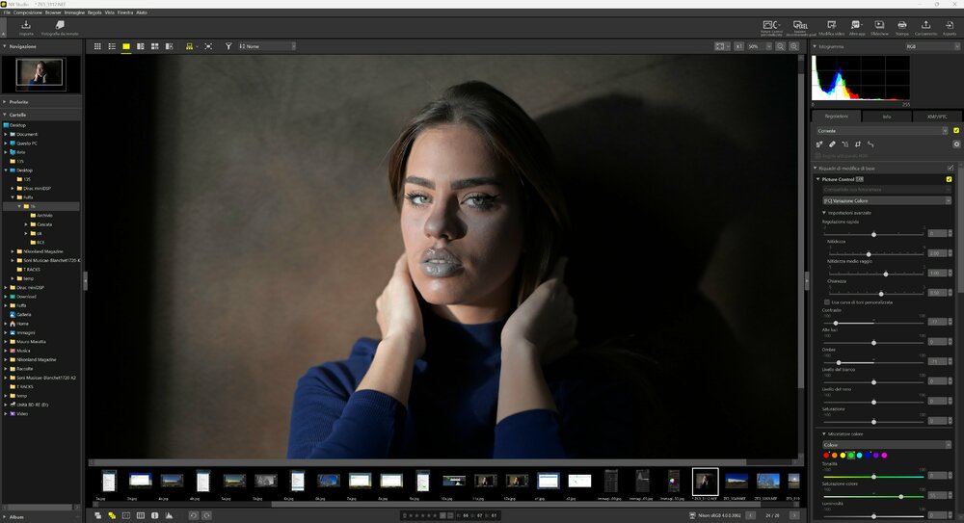
Task: Select the before-and-after comparison view
Action: point(169,46)
